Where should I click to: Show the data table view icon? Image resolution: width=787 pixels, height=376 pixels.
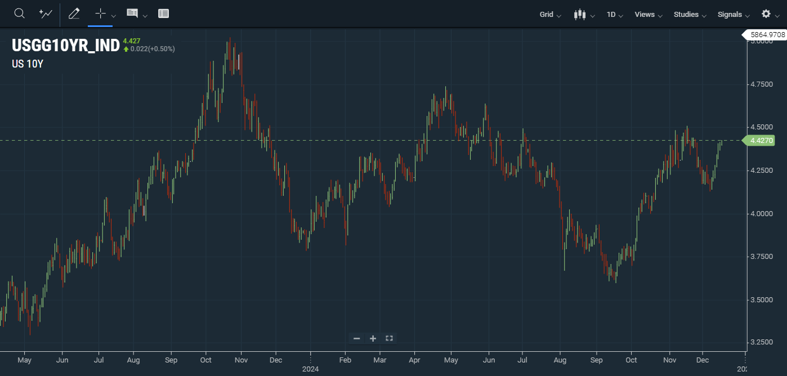(163, 14)
